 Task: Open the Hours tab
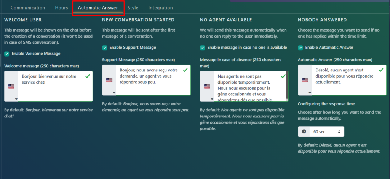[x=61, y=8]
